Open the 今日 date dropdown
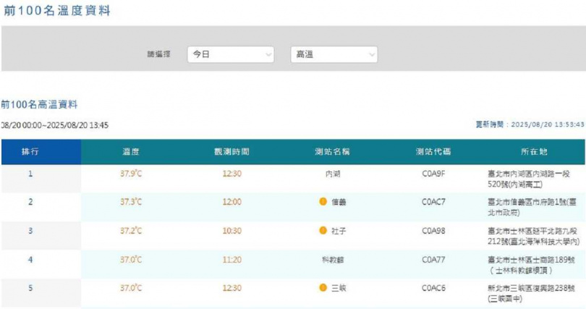This screenshot has width=586, height=309. pos(231,54)
